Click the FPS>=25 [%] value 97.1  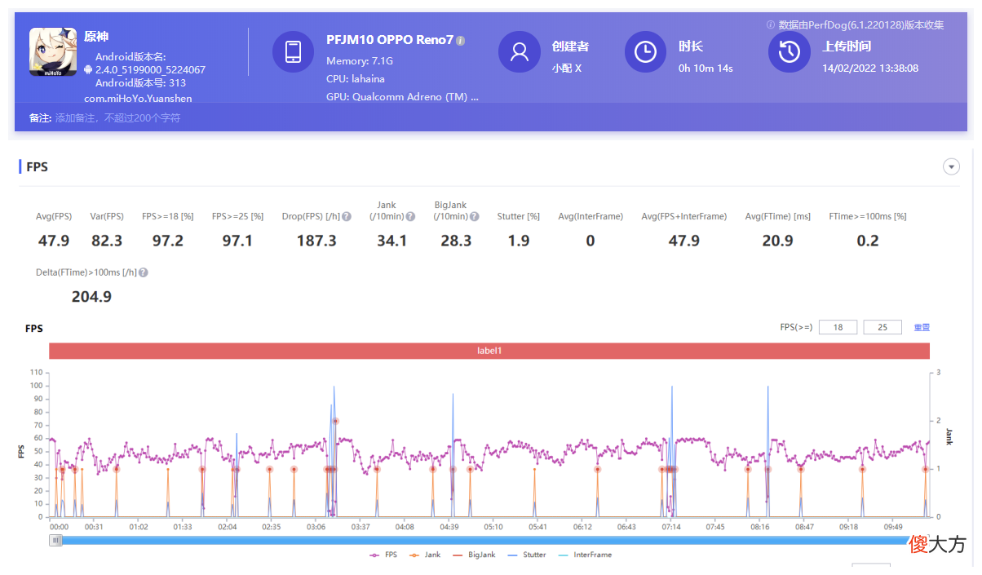[x=237, y=241]
